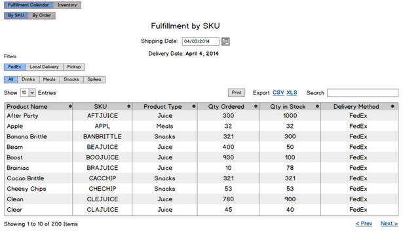Toggle the Pickup delivery filter

pyautogui.click(x=74, y=67)
